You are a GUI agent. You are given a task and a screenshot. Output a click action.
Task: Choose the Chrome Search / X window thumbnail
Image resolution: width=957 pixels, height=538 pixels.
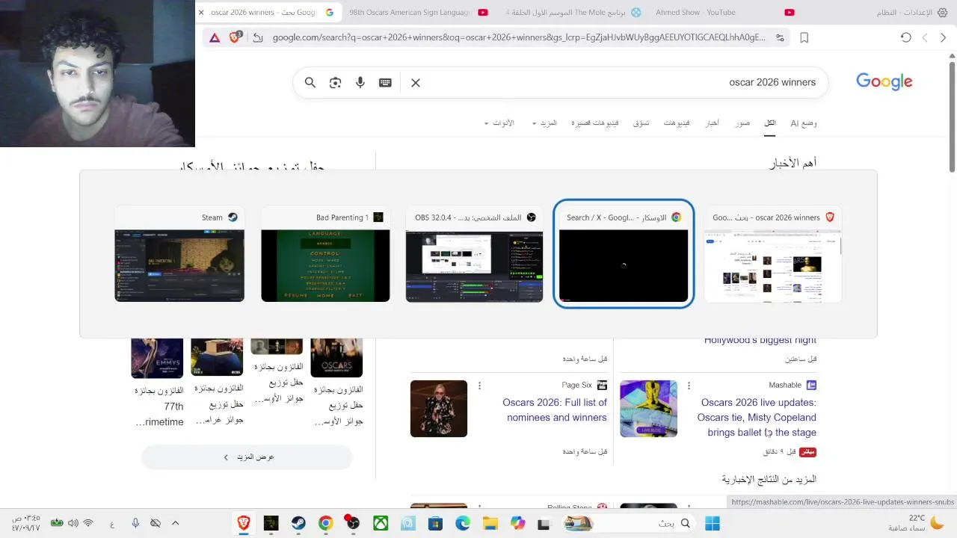[x=624, y=254]
